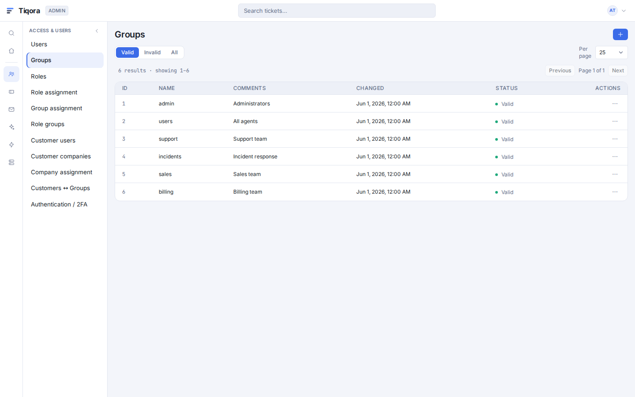Open the sparkle icon in left rail
635x397 pixels.
coord(11,127)
